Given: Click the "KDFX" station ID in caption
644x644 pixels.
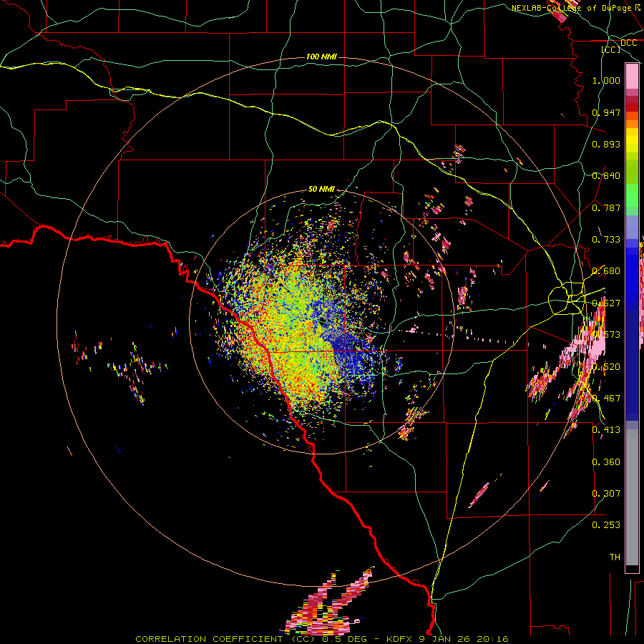Looking at the screenshot, I should (401, 639).
